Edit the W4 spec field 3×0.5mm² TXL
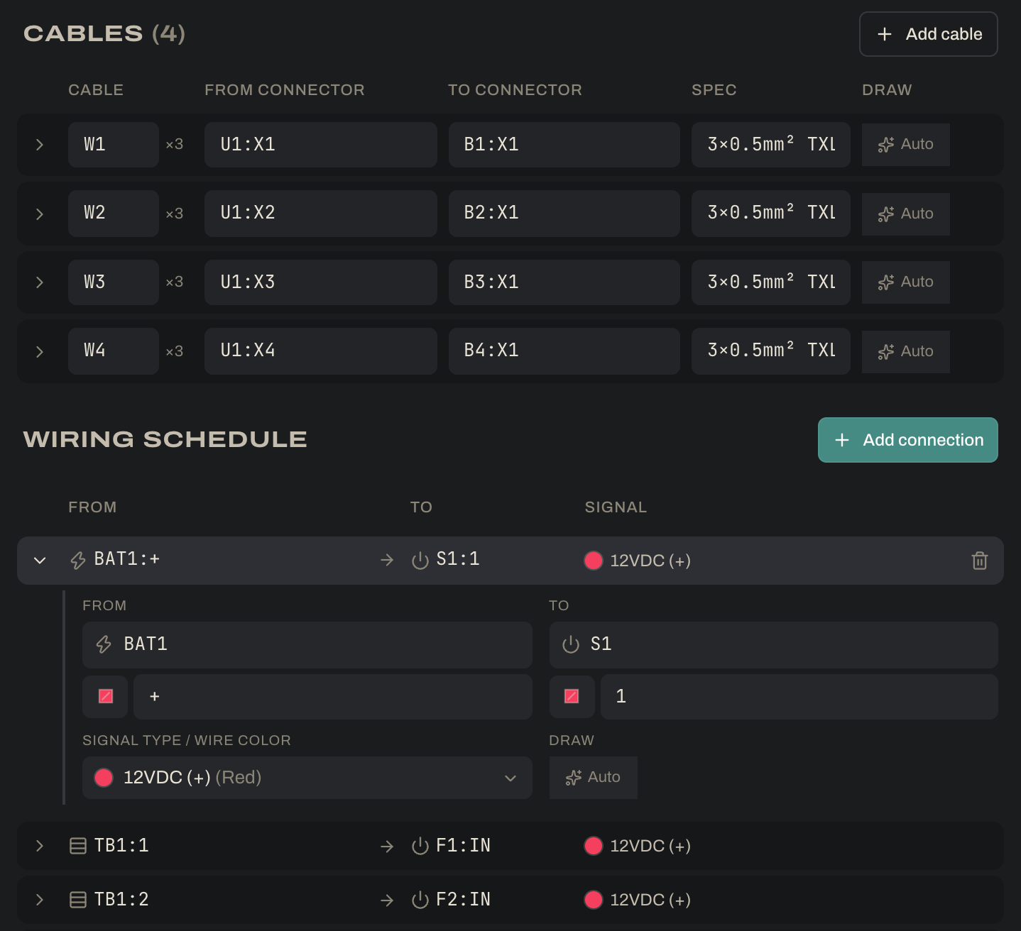The width and height of the screenshot is (1021, 931). tap(771, 351)
